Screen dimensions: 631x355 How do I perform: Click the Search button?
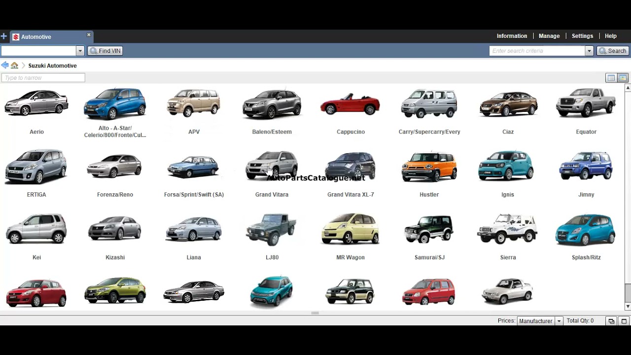(x=613, y=51)
